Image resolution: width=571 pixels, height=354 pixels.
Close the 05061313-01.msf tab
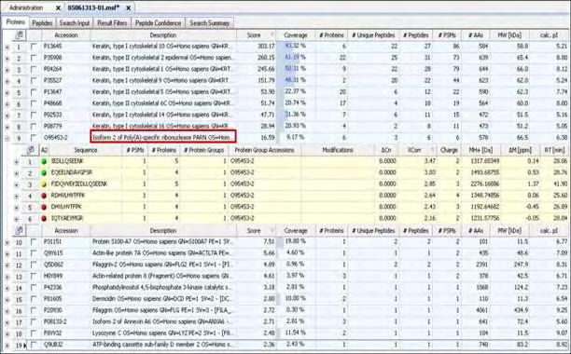(129, 7)
